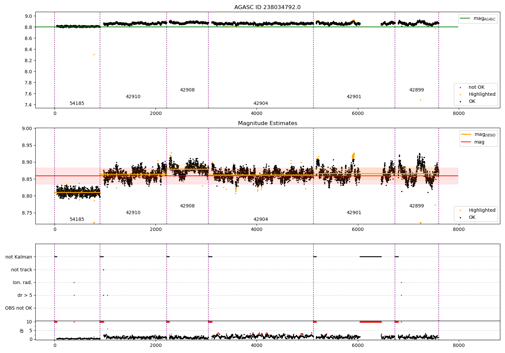Click the 4000 x-tick under Magnitude Estimates plot
Viewport: 505px width, 353px height.
(257, 230)
